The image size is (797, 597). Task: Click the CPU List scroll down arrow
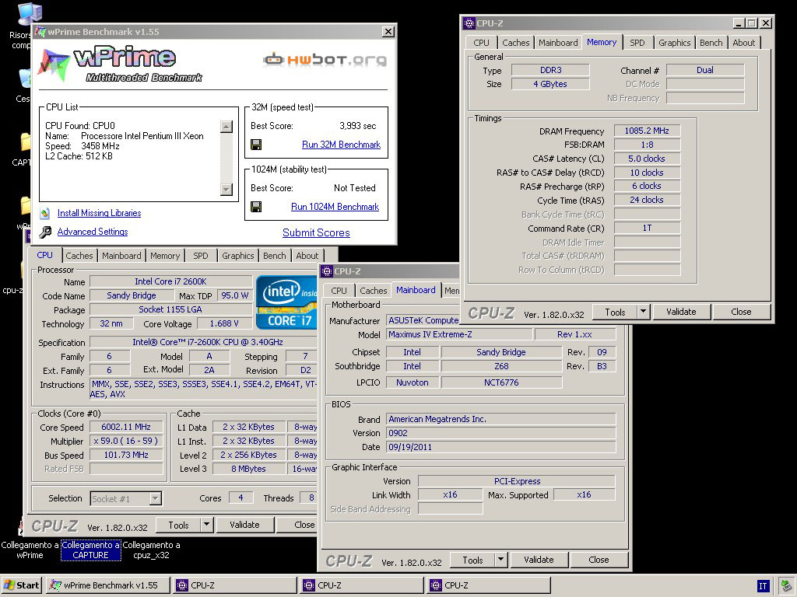pos(226,190)
